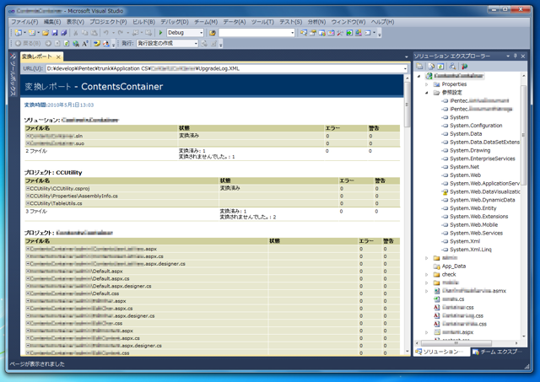Click Solution Explorer Properties icon

(419, 66)
